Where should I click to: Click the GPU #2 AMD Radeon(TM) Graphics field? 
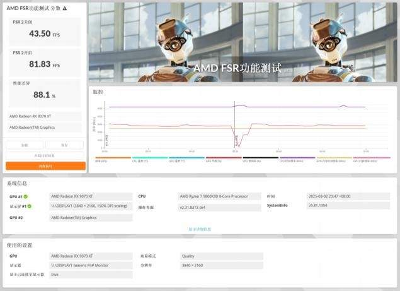[91, 218]
